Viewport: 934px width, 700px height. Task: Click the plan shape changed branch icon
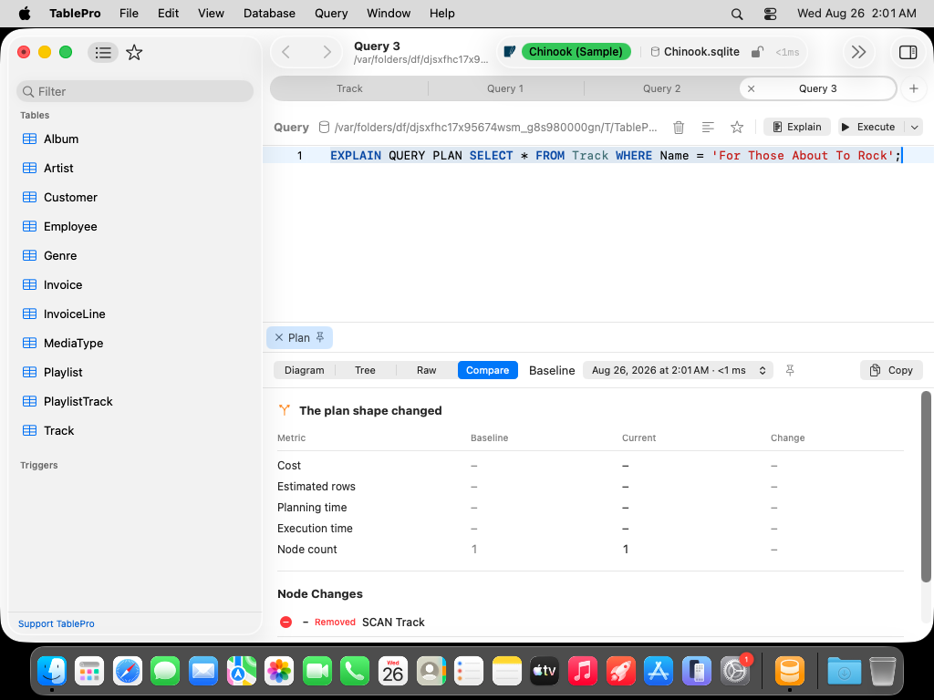click(285, 410)
